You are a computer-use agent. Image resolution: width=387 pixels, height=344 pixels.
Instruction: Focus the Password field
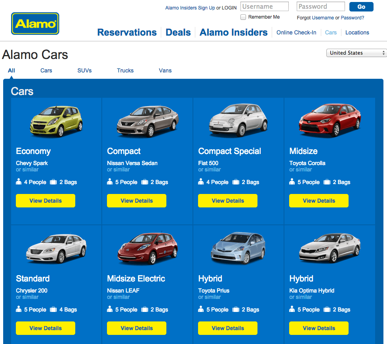pos(320,6)
